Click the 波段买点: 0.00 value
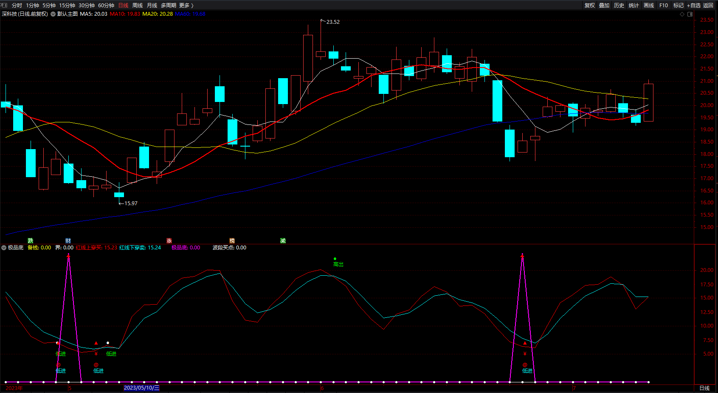Viewport: 718px width, 393px height. [229, 248]
